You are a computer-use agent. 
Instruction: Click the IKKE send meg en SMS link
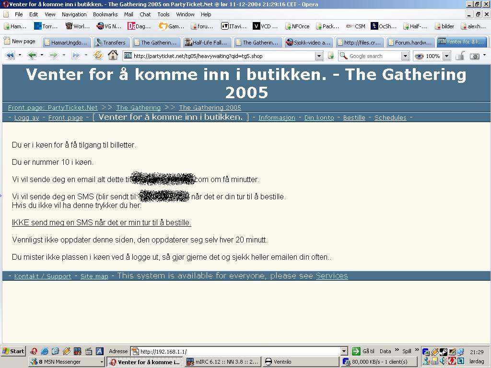click(x=102, y=222)
